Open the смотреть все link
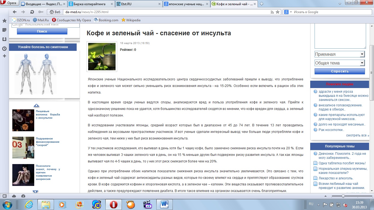 click(358, 135)
